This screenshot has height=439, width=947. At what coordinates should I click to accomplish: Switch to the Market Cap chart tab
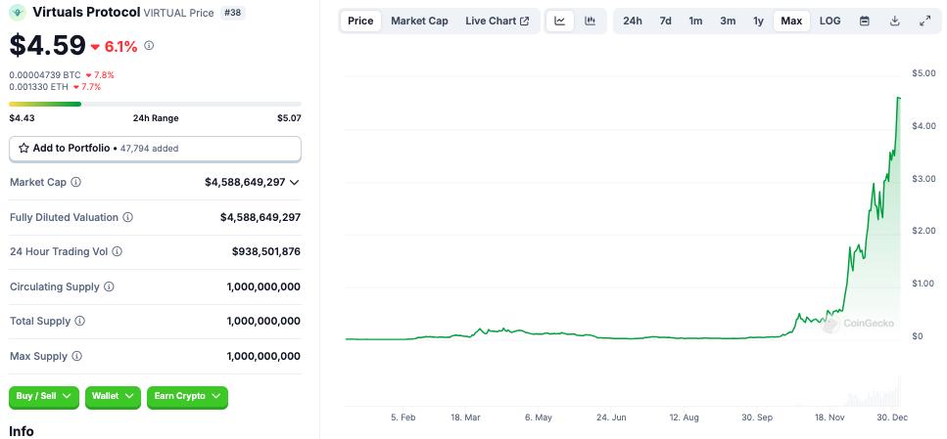coord(419,21)
